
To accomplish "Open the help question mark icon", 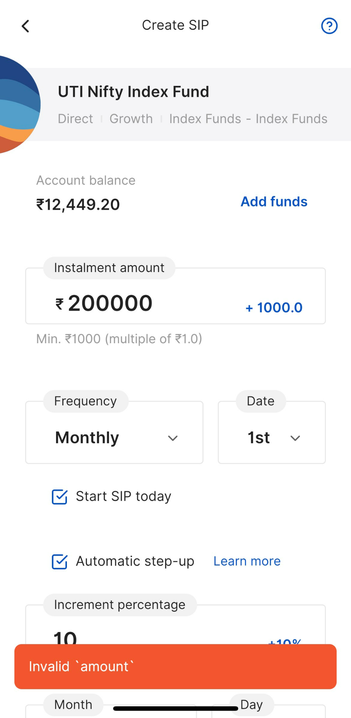I will (329, 26).
